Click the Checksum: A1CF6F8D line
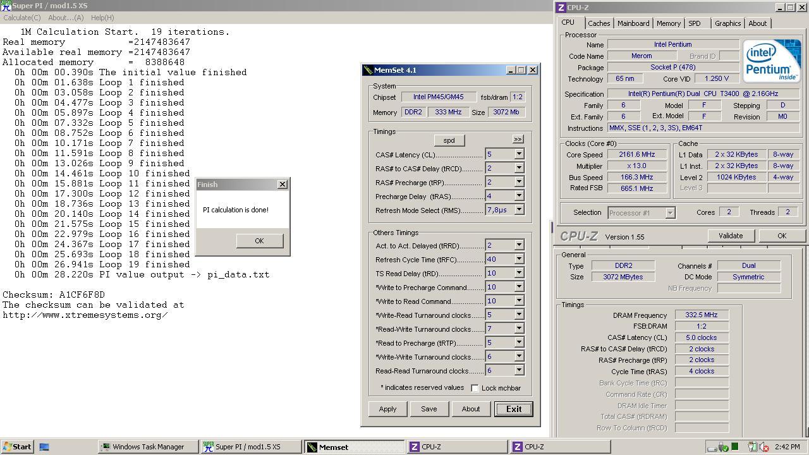This screenshot has width=809, height=455. (x=54, y=295)
